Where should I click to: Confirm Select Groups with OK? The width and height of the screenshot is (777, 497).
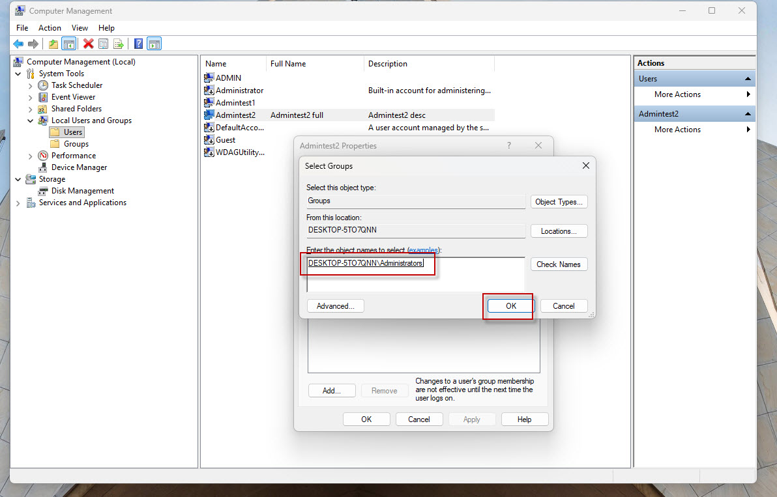tap(511, 306)
